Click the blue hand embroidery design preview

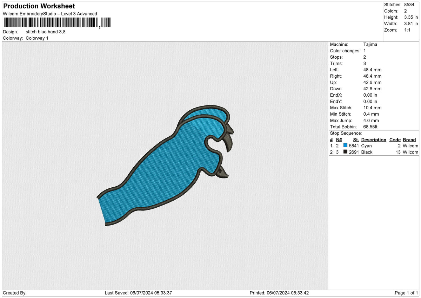tap(165, 165)
